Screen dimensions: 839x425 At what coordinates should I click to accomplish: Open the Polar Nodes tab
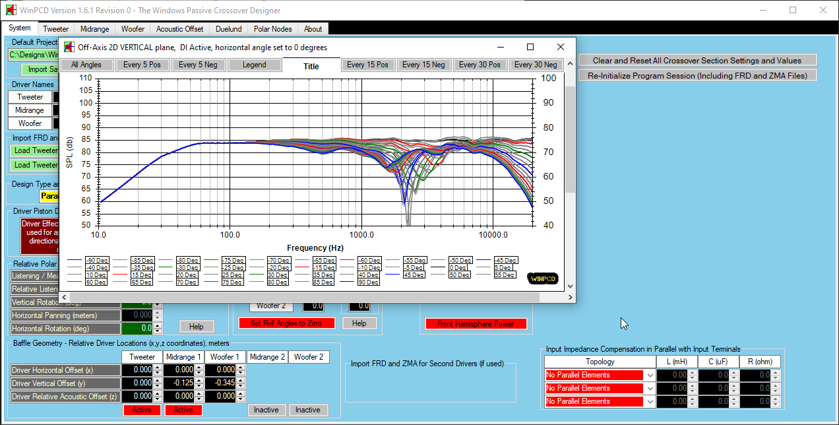(272, 29)
